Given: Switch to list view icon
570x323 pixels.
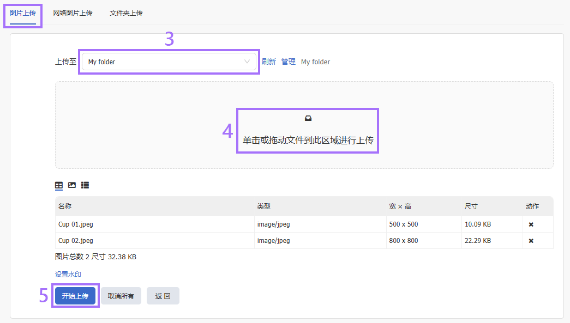Looking at the screenshot, I should tap(85, 185).
